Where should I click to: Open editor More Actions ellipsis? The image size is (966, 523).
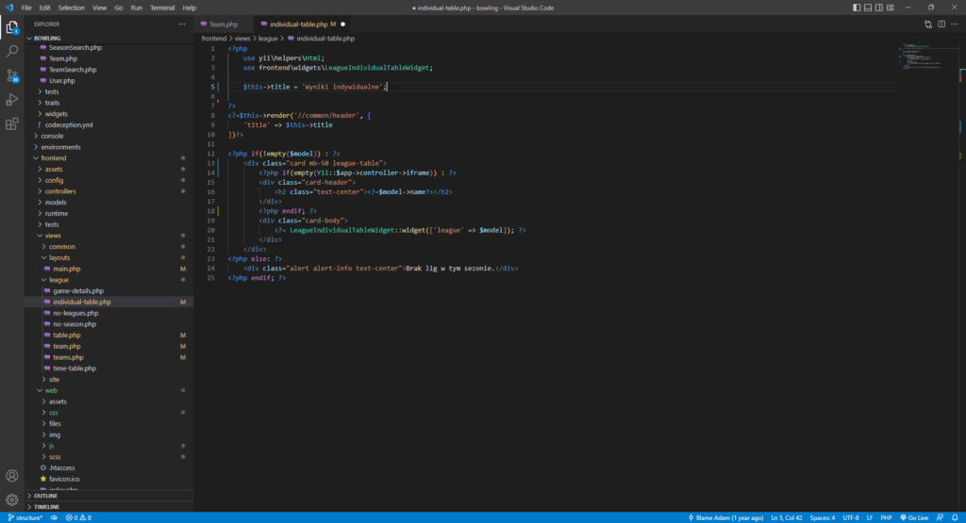tap(955, 24)
